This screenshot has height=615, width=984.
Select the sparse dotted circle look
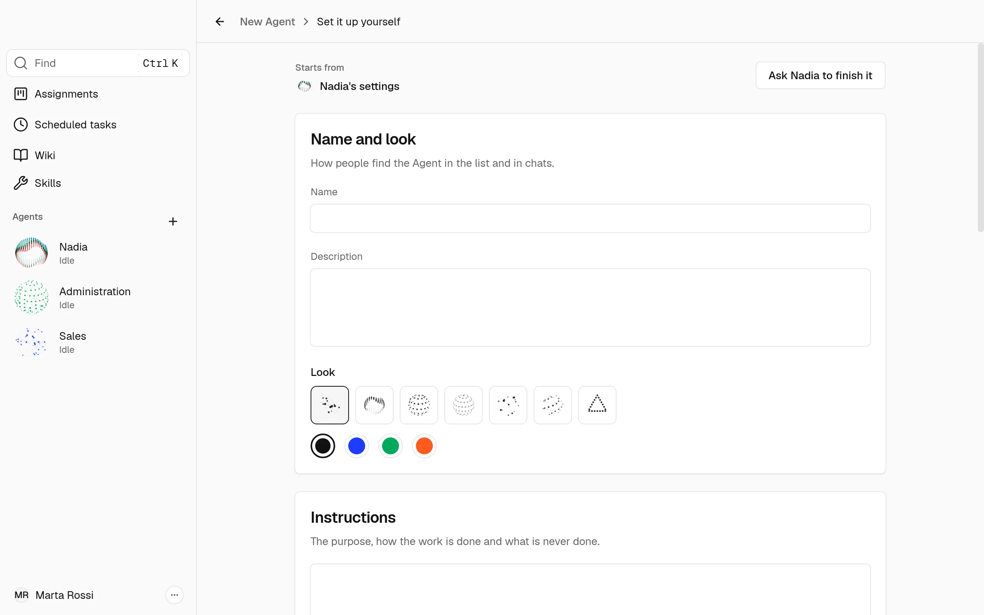(508, 405)
